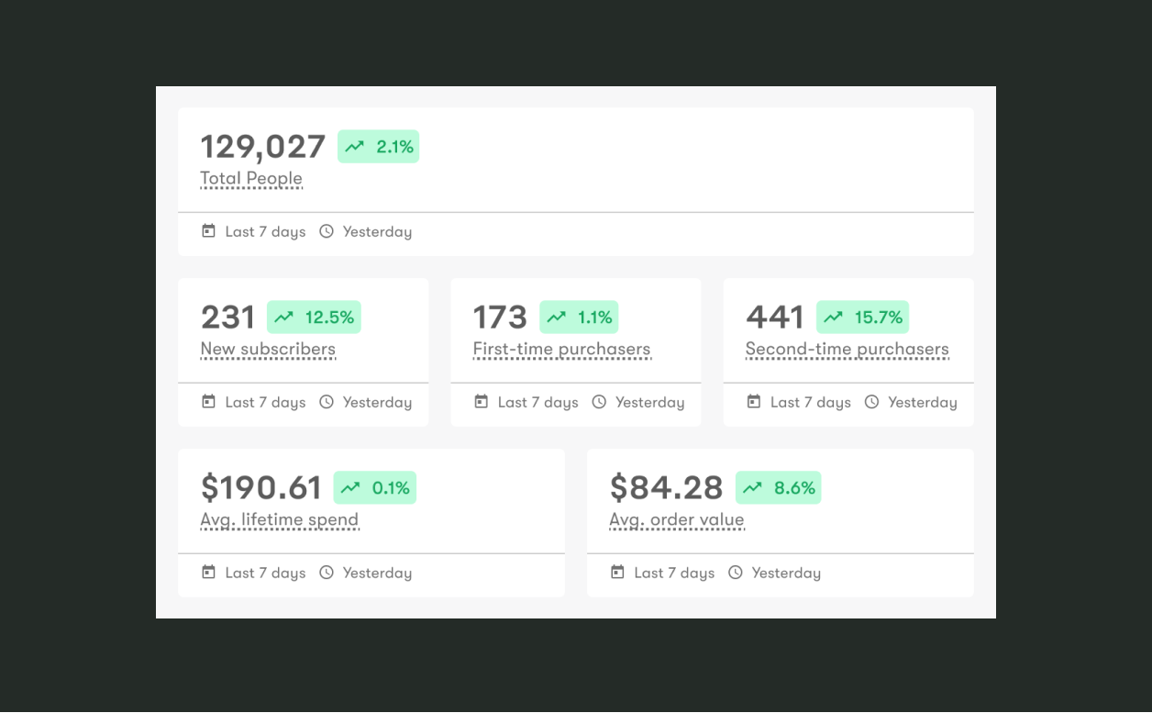
Task: Select the First-time purchasers underlined label
Action: 561,349
